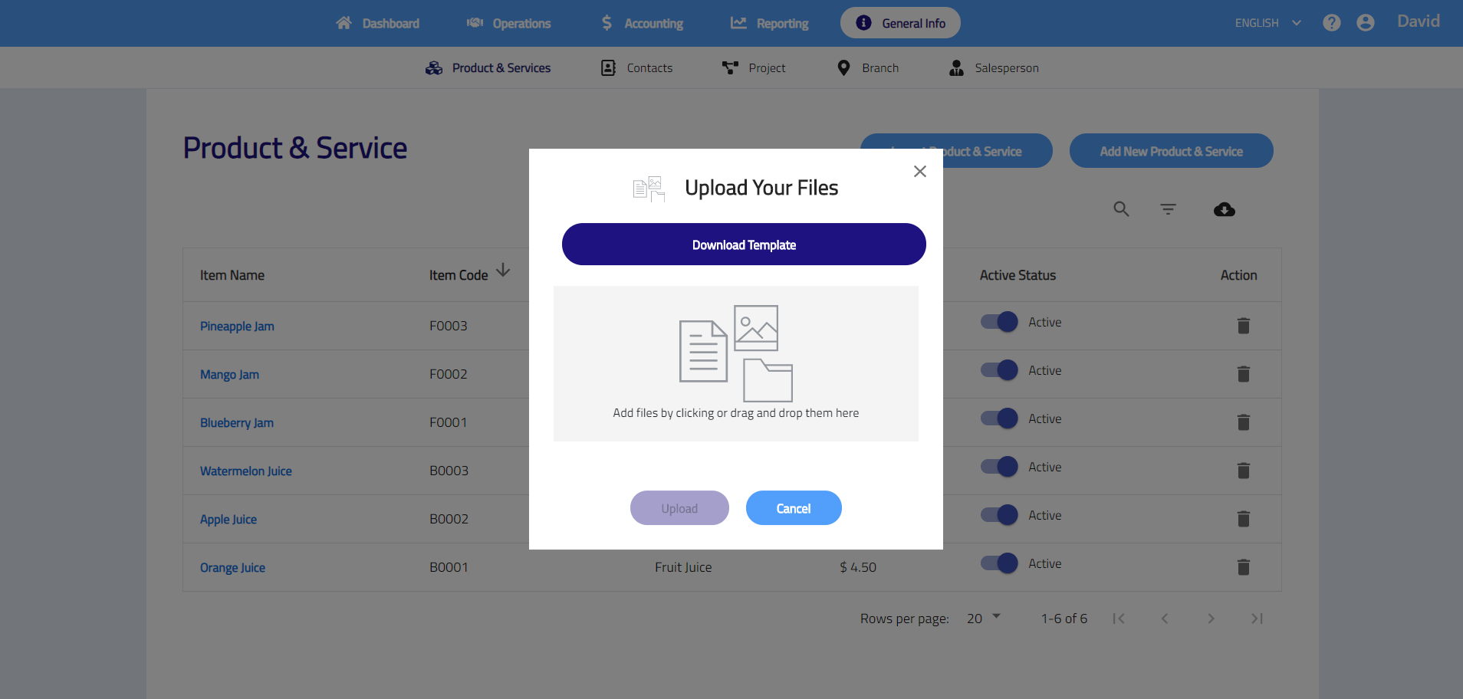Sort by Item Code arrow icon
The width and height of the screenshot is (1463, 699).
click(x=503, y=271)
